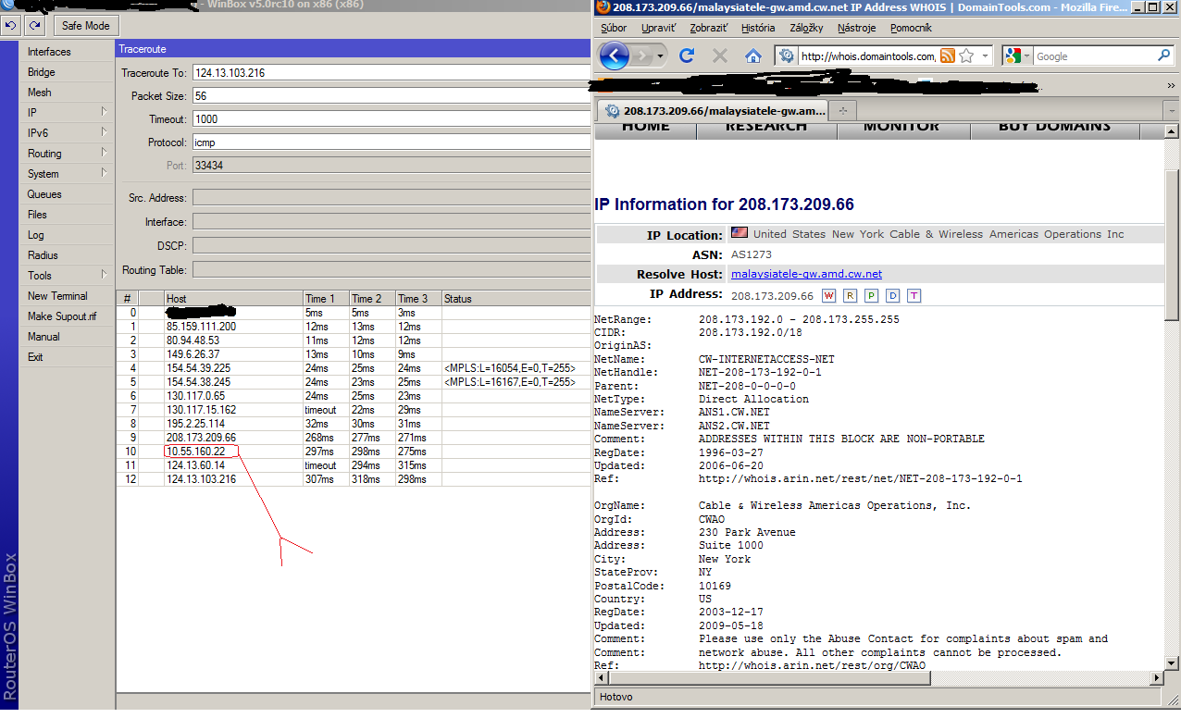Open the Upraviť menu in Firefox
This screenshot has height=718, width=1181.
(659, 29)
